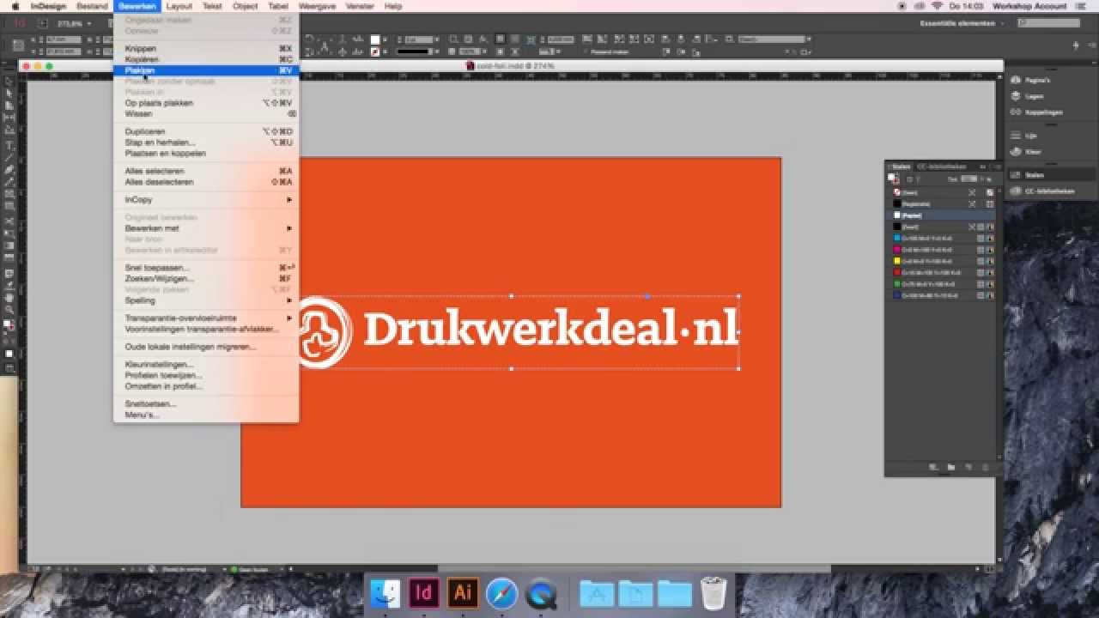Choose Dupliceren from the menu
This screenshot has width=1099, height=618.
[206, 131]
